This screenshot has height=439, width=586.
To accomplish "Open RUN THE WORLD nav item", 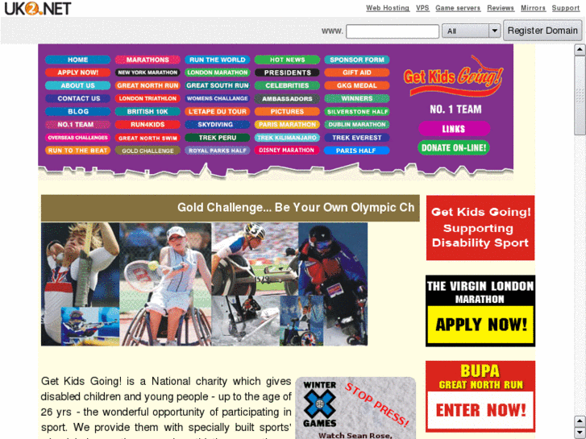I will pyautogui.click(x=217, y=60).
